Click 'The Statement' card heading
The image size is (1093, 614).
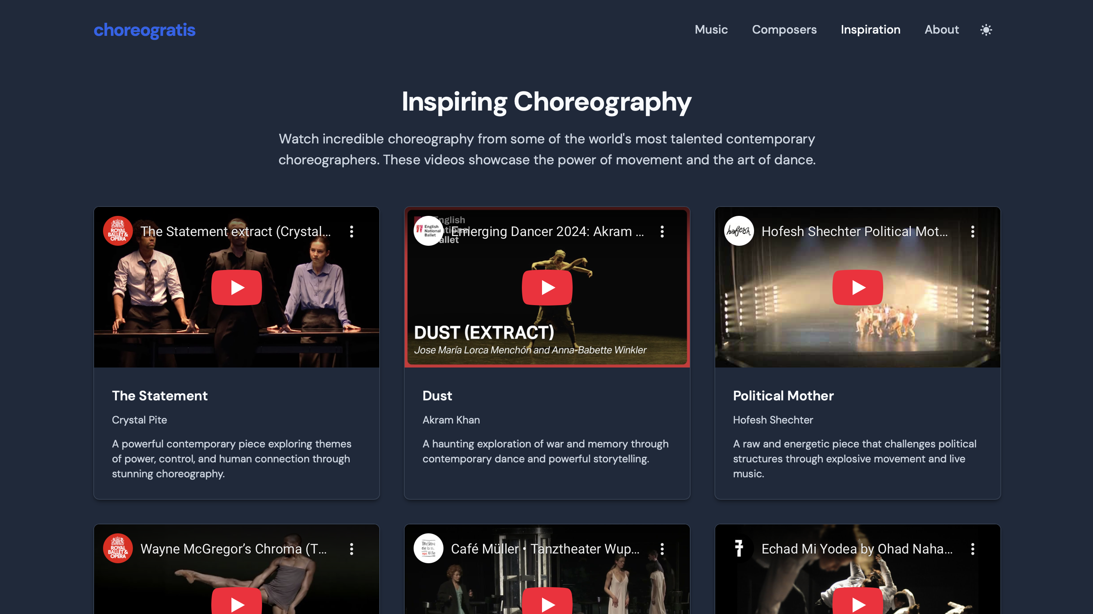[159, 396]
